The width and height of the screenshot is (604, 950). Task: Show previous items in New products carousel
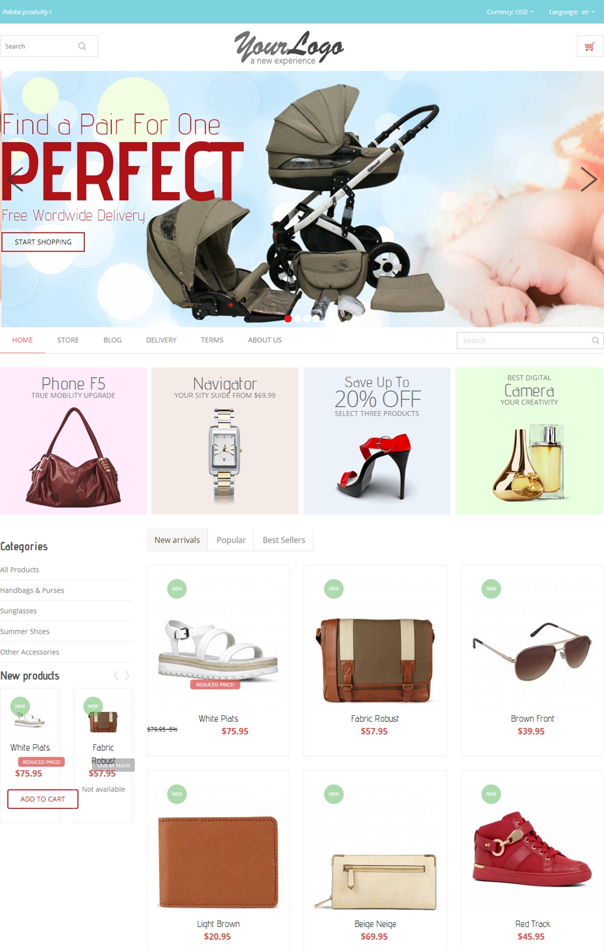click(x=116, y=675)
